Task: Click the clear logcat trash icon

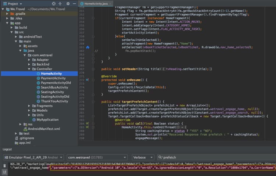Action: pos(4,166)
